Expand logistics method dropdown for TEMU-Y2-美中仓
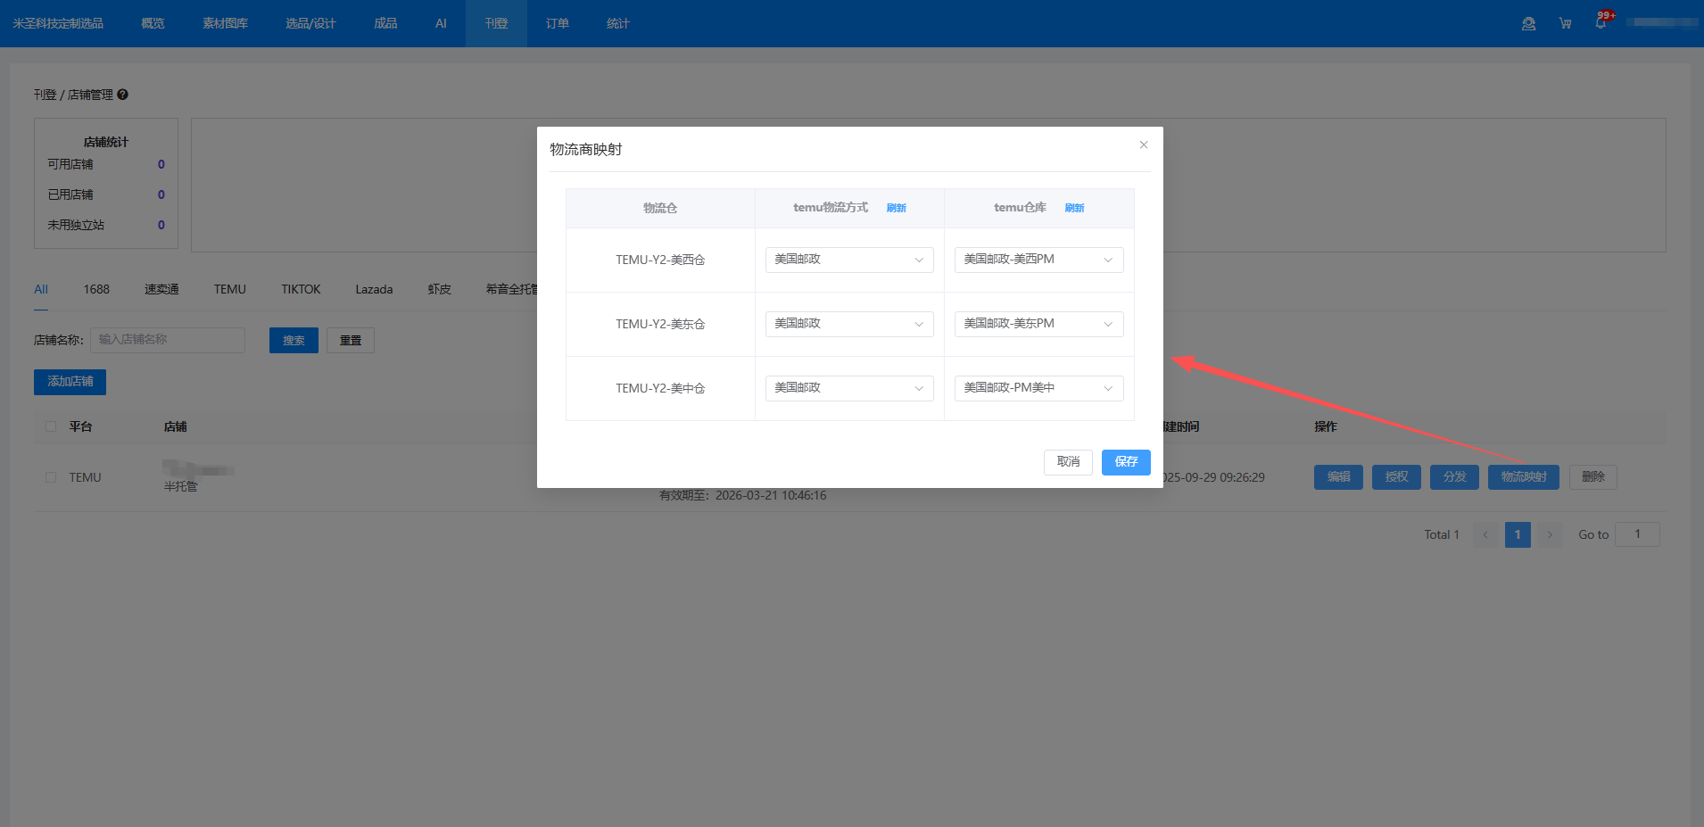This screenshot has width=1704, height=827. tap(848, 388)
